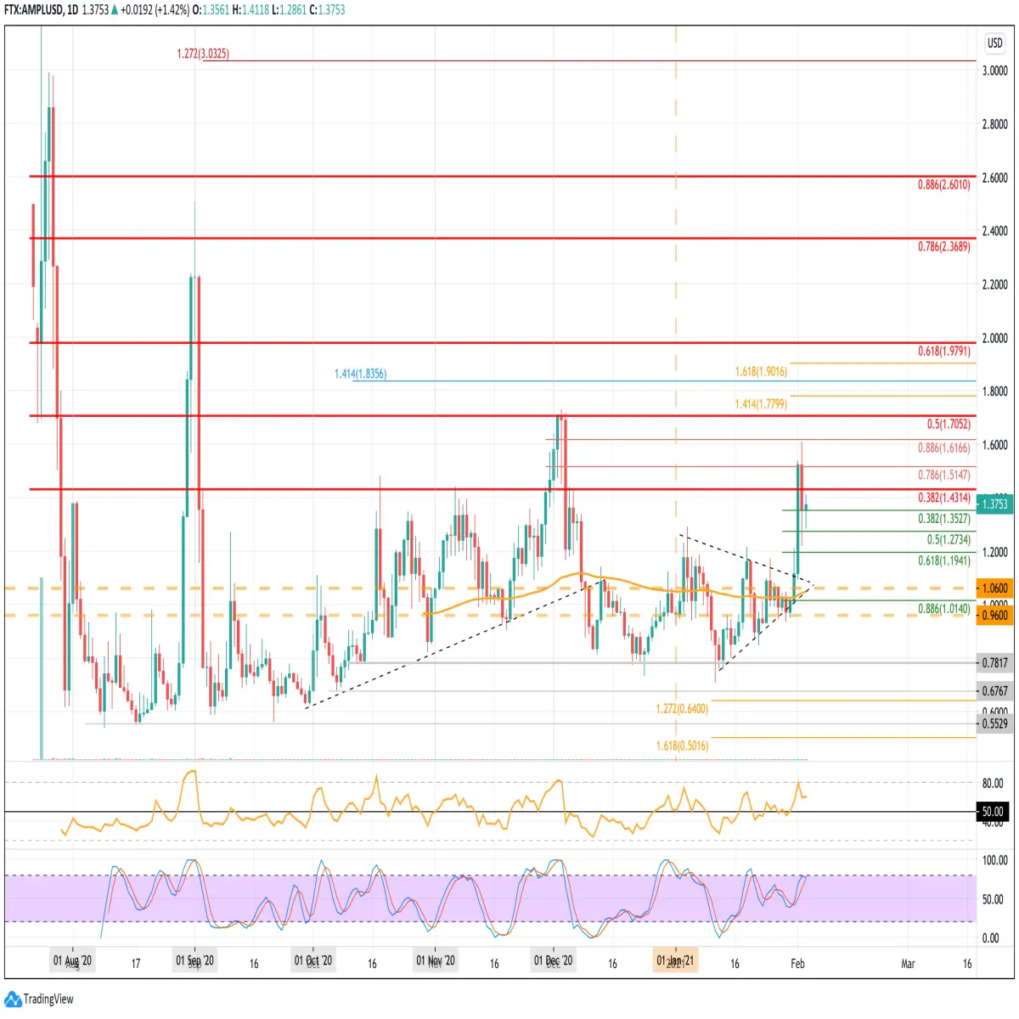Click the 1.272(3.0325) Fibonacci label
The height and width of the screenshot is (1019, 1019).
click(203, 54)
